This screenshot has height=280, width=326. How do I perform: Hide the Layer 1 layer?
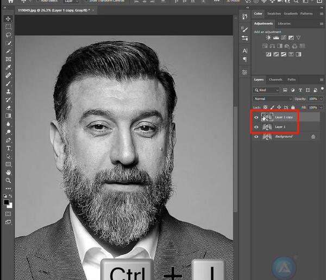pos(256,127)
